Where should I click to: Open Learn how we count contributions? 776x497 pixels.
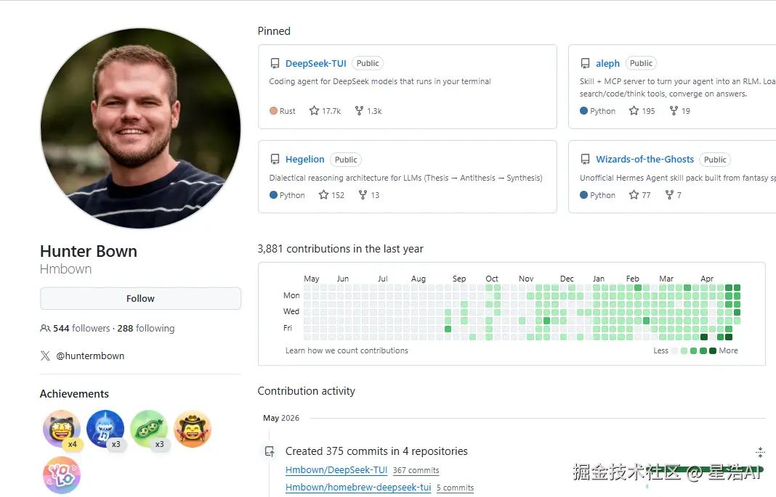(x=347, y=350)
